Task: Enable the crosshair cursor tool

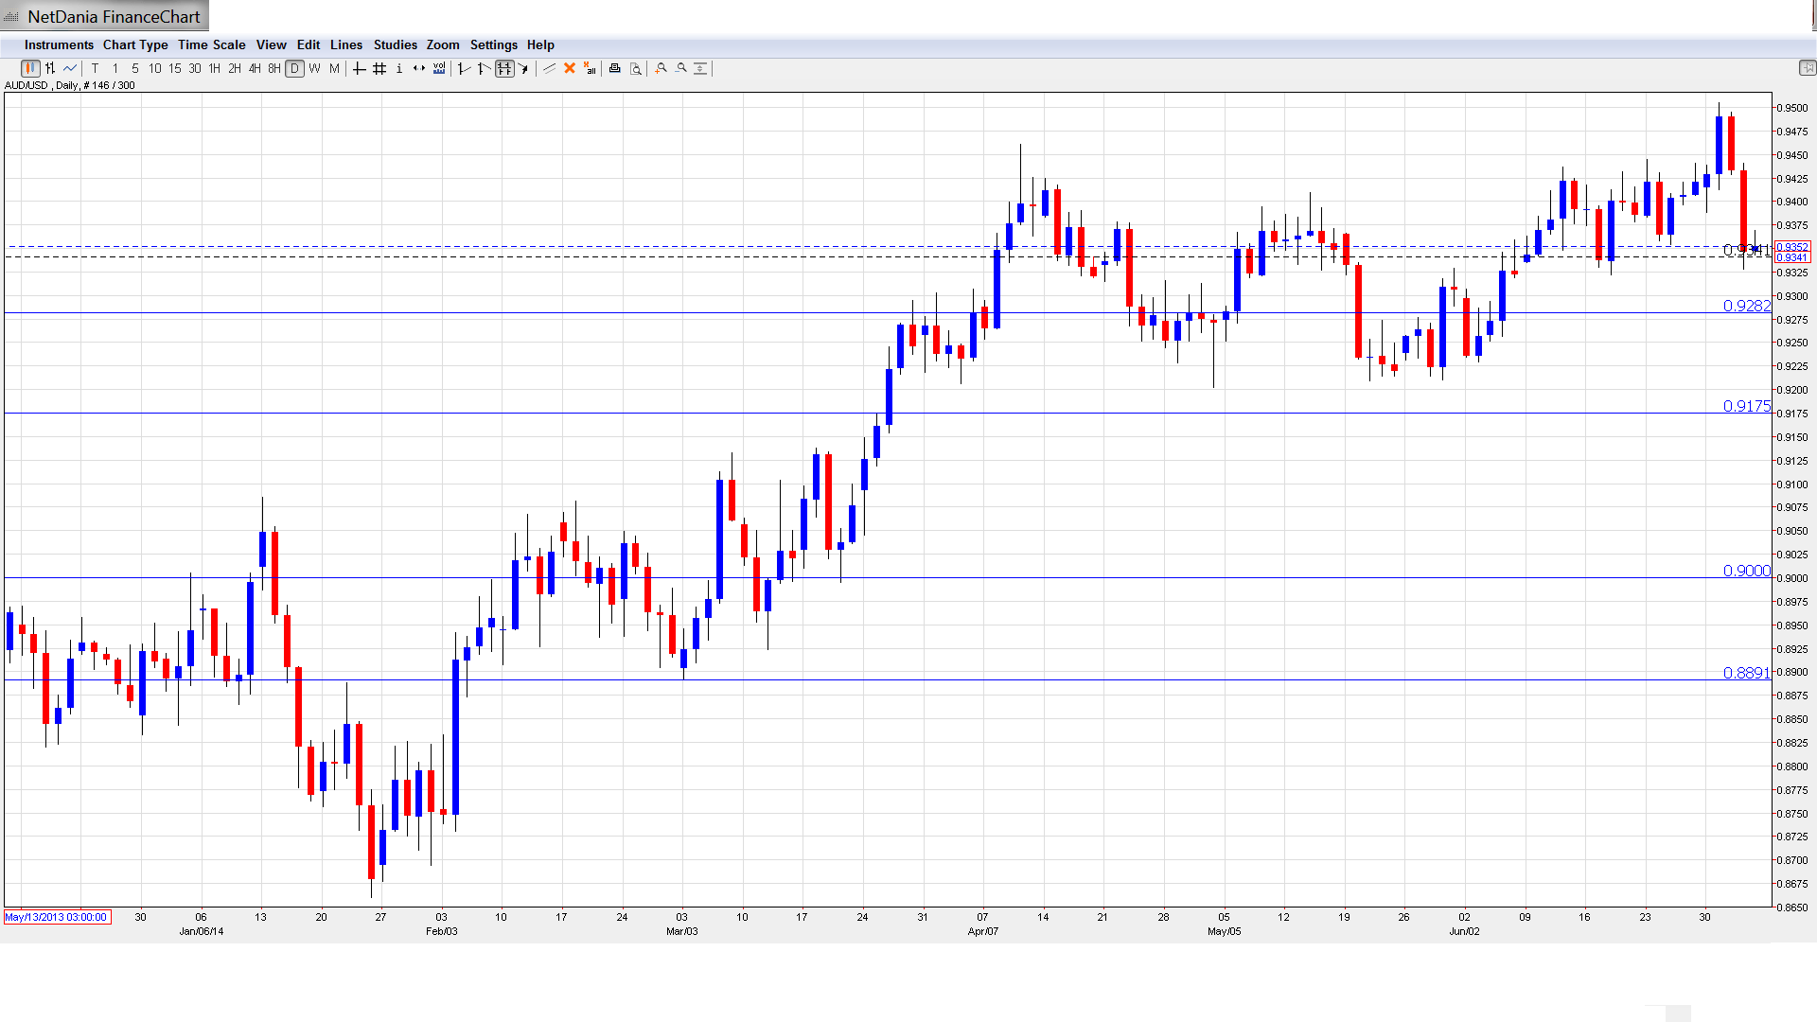Action: pos(360,68)
